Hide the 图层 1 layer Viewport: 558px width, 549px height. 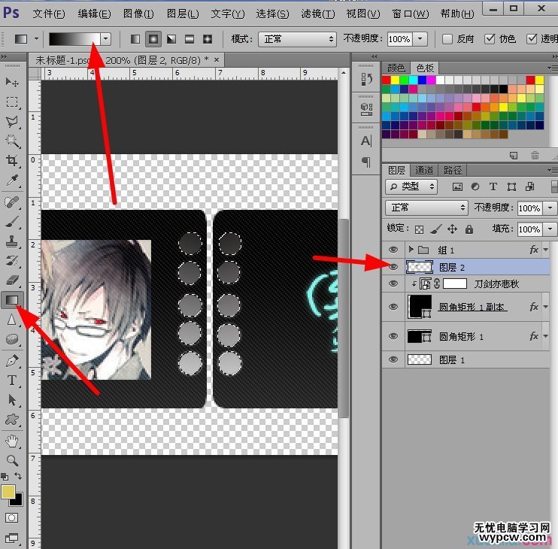tap(393, 359)
